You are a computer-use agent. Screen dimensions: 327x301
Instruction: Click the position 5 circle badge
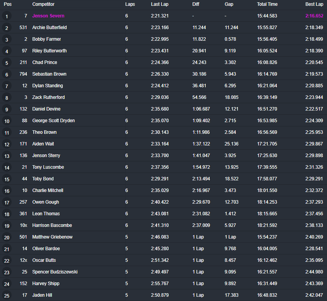coord(7,63)
